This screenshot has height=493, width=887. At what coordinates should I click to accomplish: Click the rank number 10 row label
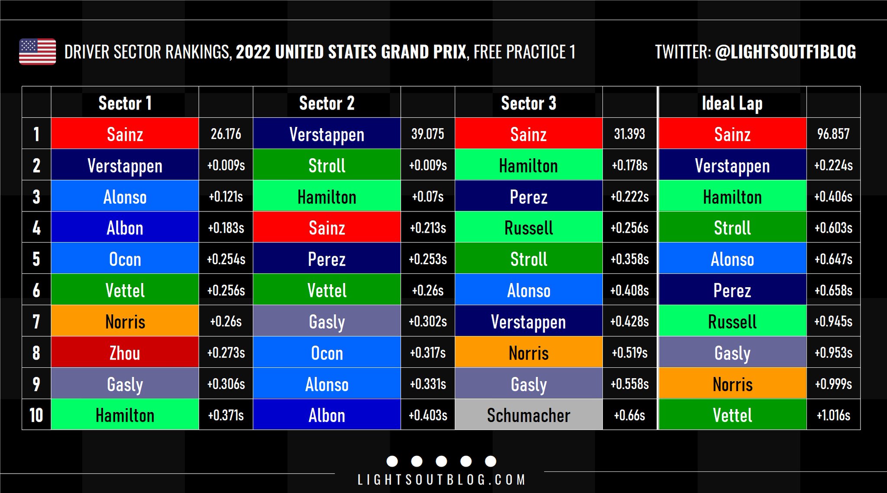(x=36, y=415)
